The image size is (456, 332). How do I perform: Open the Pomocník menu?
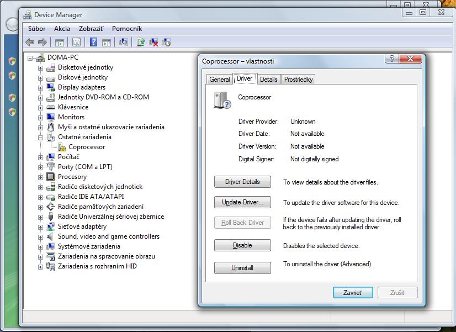(x=127, y=29)
